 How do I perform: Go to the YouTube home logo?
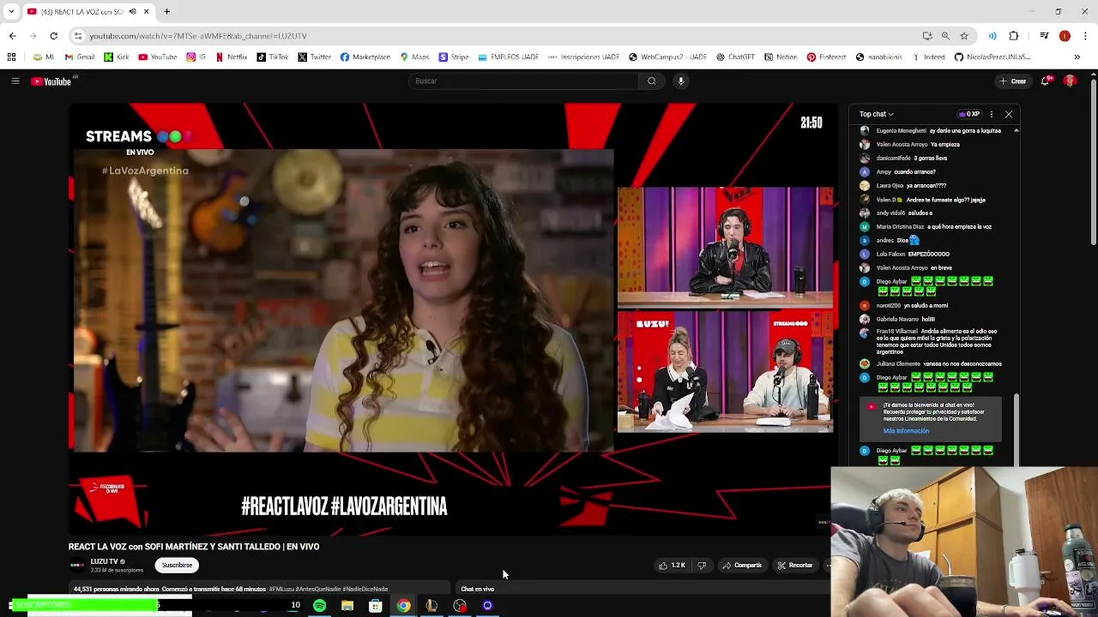[51, 81]
